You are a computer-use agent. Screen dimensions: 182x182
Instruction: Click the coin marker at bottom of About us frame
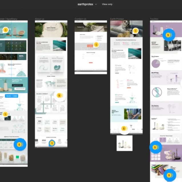click(x=52, y=143)
